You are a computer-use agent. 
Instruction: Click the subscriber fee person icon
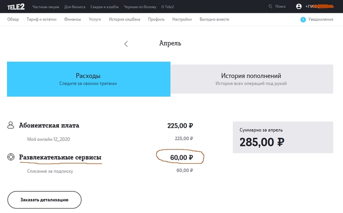point(11,126)
